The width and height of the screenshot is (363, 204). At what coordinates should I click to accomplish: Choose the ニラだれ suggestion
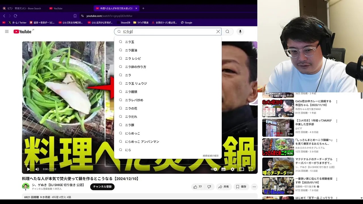168,117
